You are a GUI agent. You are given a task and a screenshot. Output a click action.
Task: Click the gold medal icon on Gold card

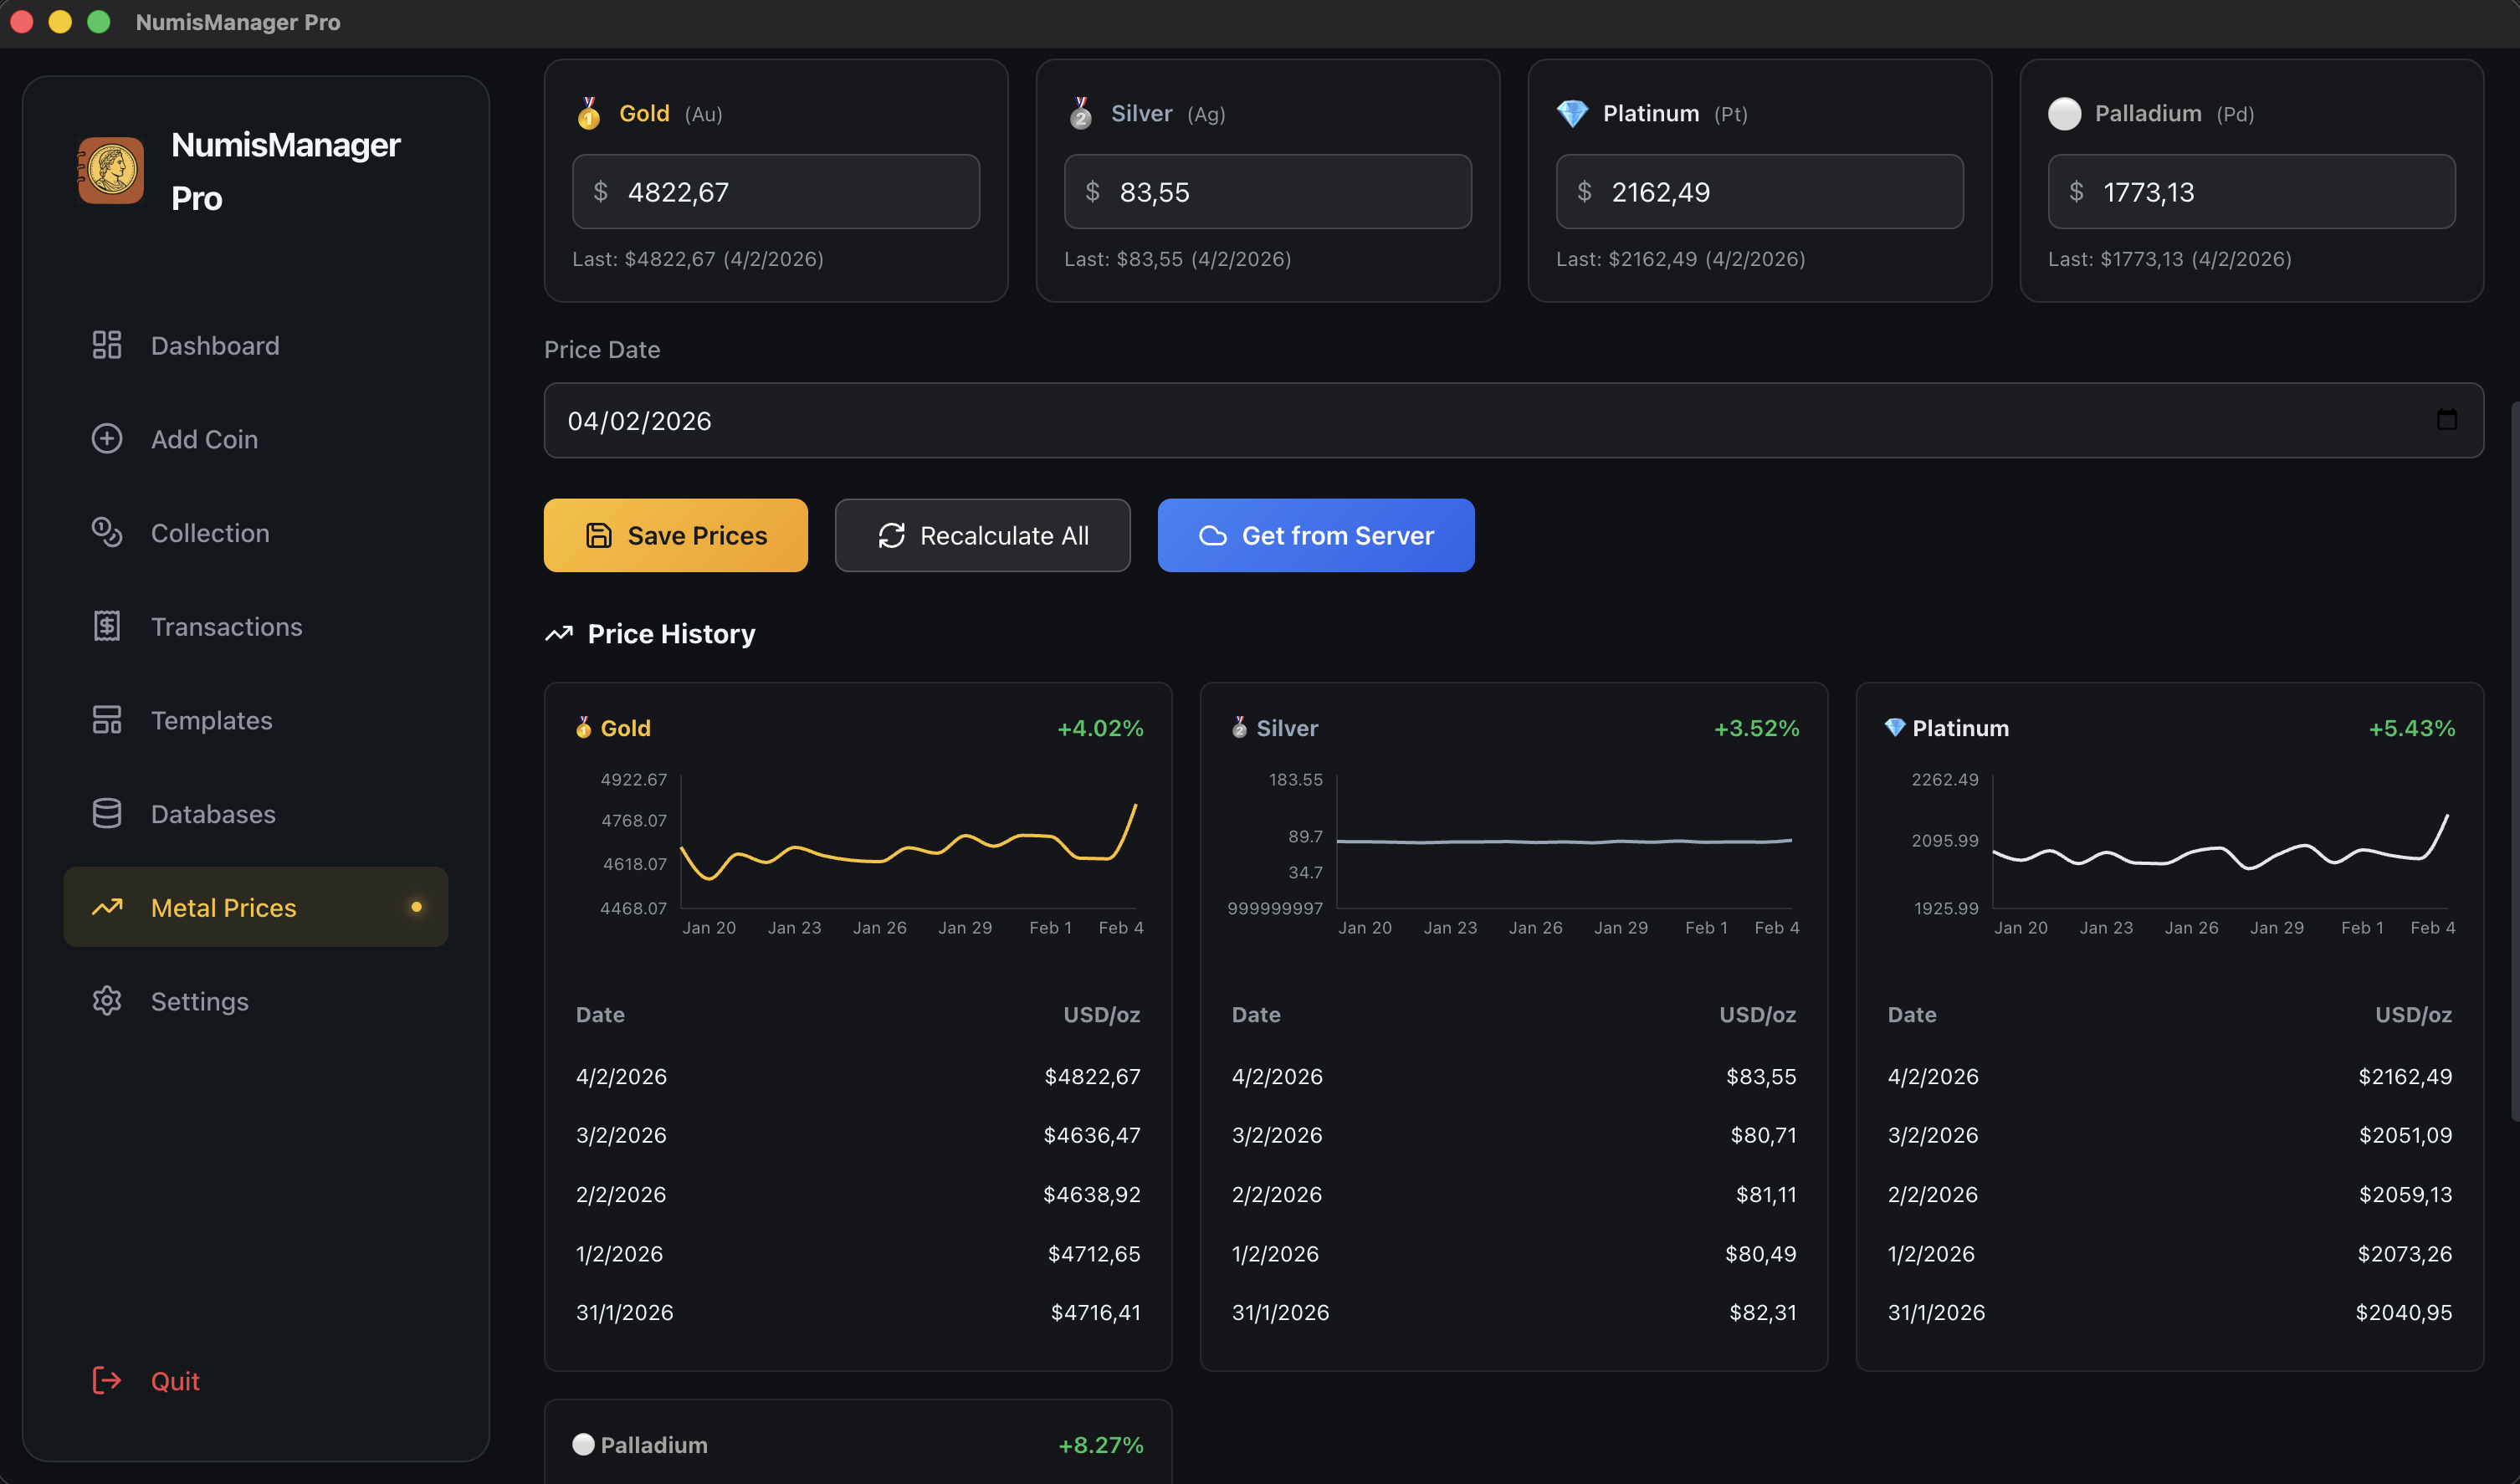pyautogui.click(x=589, y=113)
